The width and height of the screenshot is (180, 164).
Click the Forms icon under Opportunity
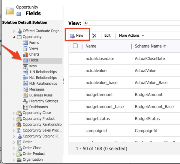coord(25,43)
